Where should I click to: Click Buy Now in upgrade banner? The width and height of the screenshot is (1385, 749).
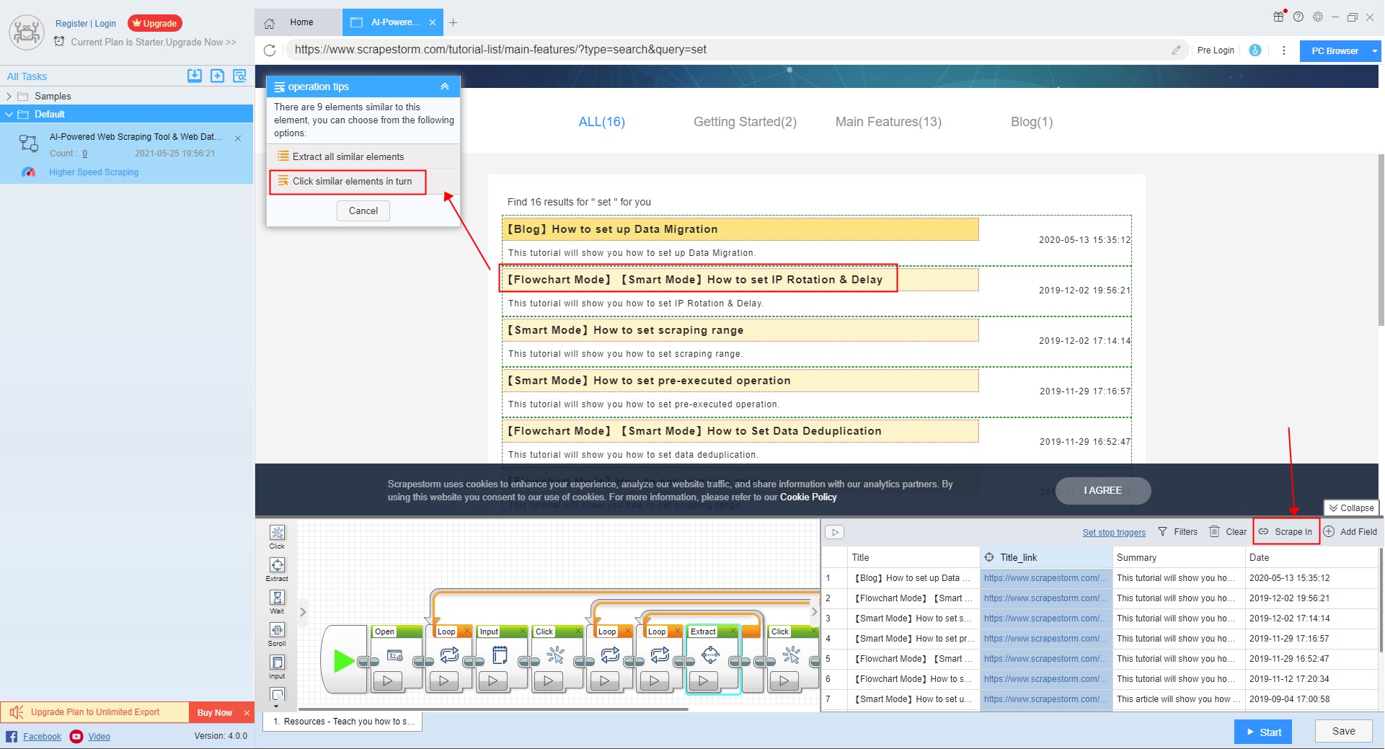tap(215, 713)
